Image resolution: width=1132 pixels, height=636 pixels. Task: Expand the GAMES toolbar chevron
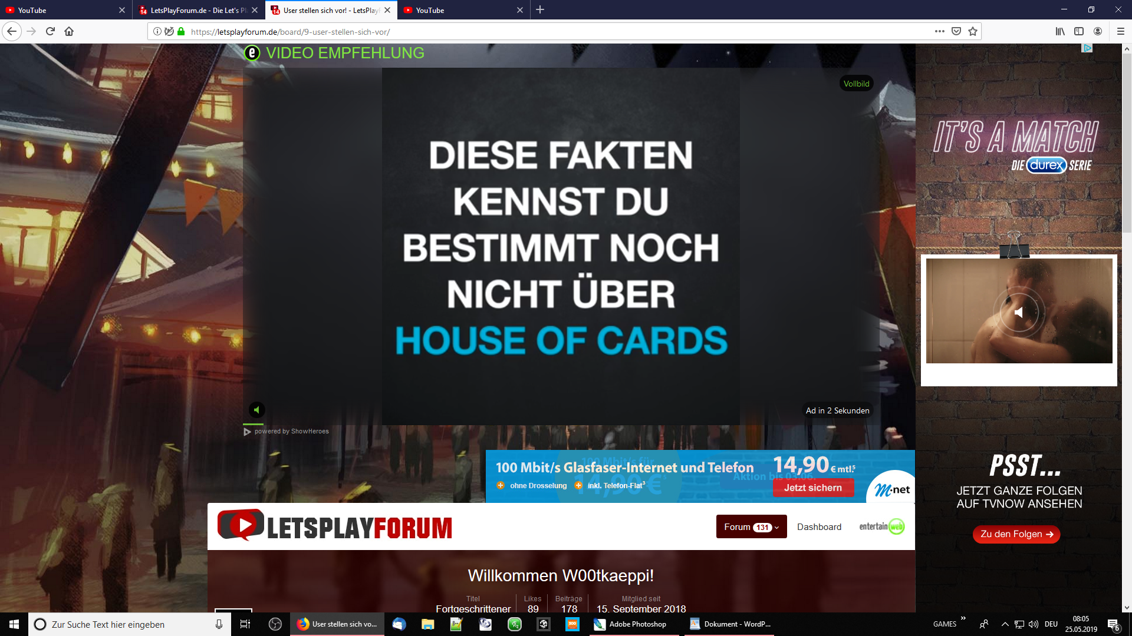[x=963, y=618]
